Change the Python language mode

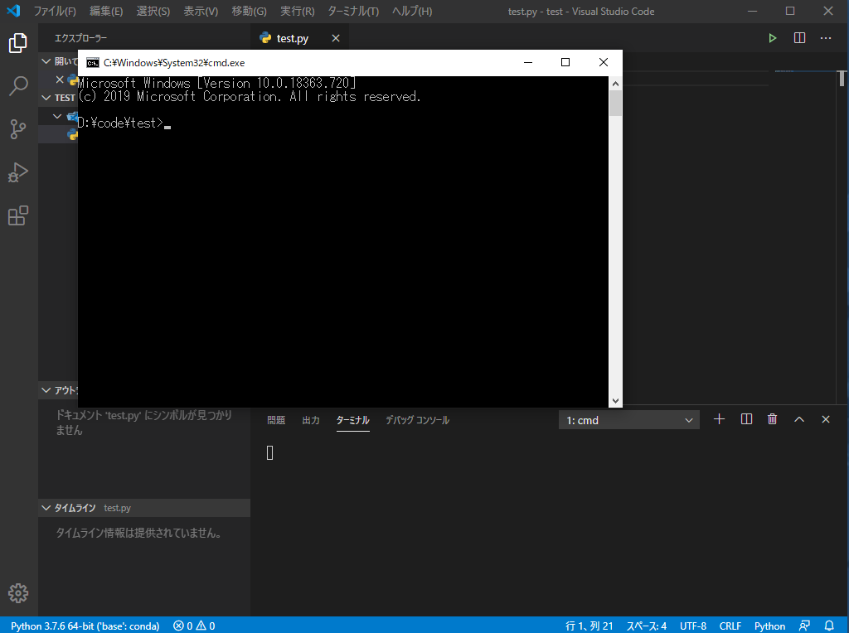(x=769, y=626)
